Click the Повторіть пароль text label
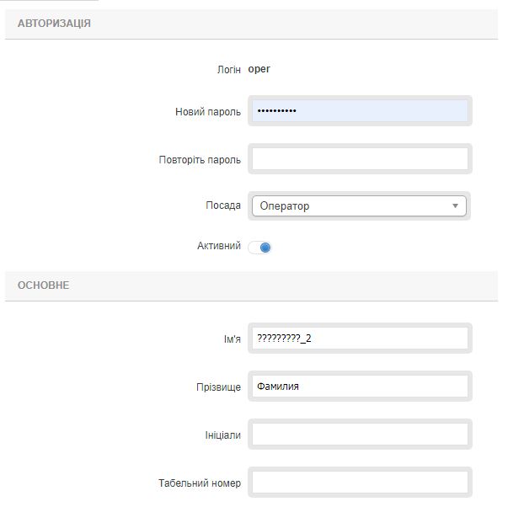 [x=200, y=160]
